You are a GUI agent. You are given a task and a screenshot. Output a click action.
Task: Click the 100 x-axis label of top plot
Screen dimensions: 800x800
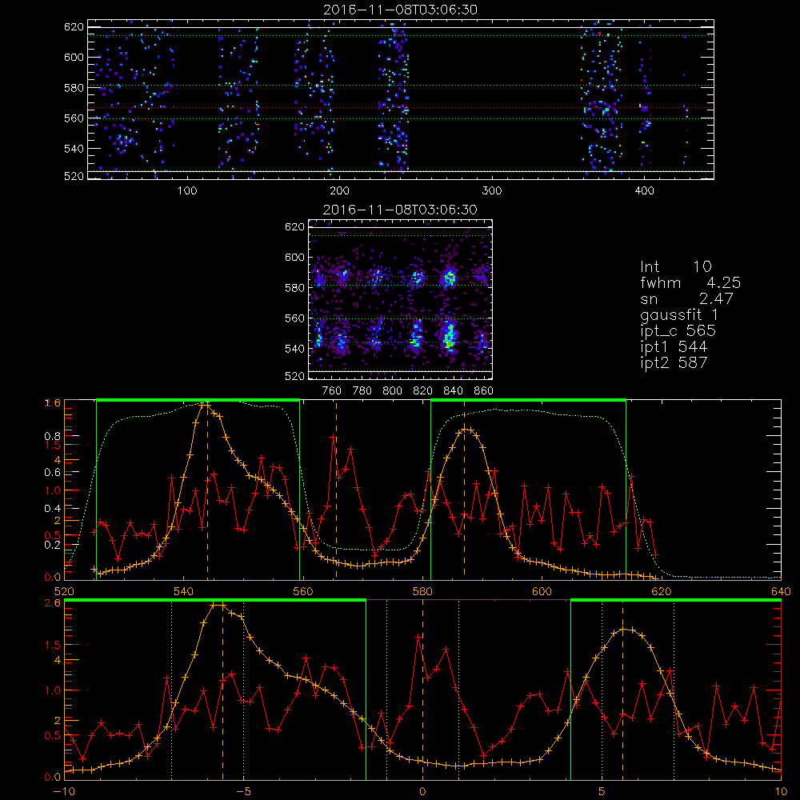click(187, 191)
